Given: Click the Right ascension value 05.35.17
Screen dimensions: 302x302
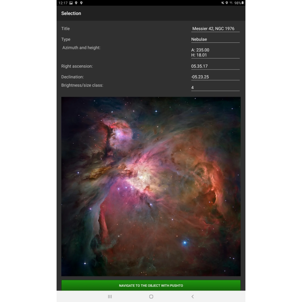Looking at the screenshot, I should (215, 66).
